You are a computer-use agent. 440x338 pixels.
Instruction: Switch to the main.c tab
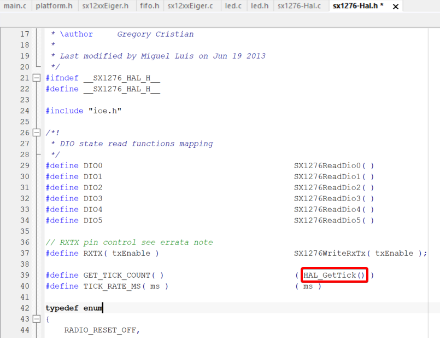(15, 6)
